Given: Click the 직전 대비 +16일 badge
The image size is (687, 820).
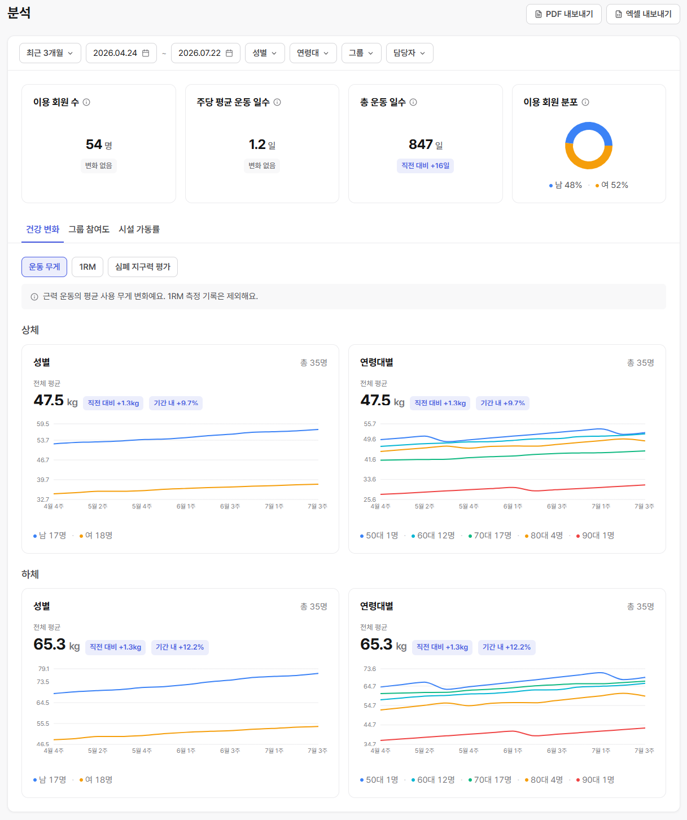Looking at the screenshot, I should point(426,165).
